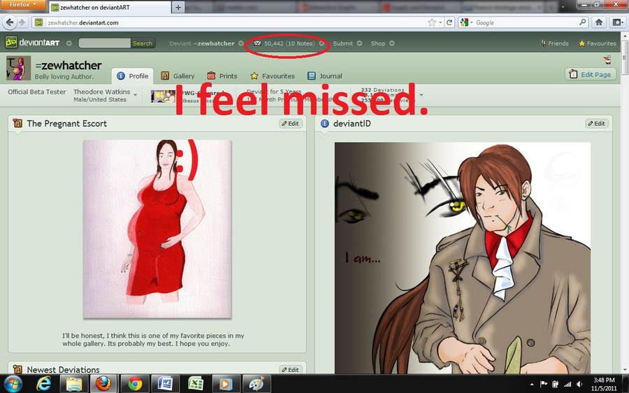Screen dimensions: 629x393
Task: Switch to the Favourites profile tab
Action: [273, 76]
